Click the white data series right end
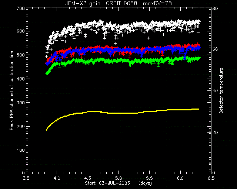The height and width of the screenshot is (189, 237). [x=199, y=21]
